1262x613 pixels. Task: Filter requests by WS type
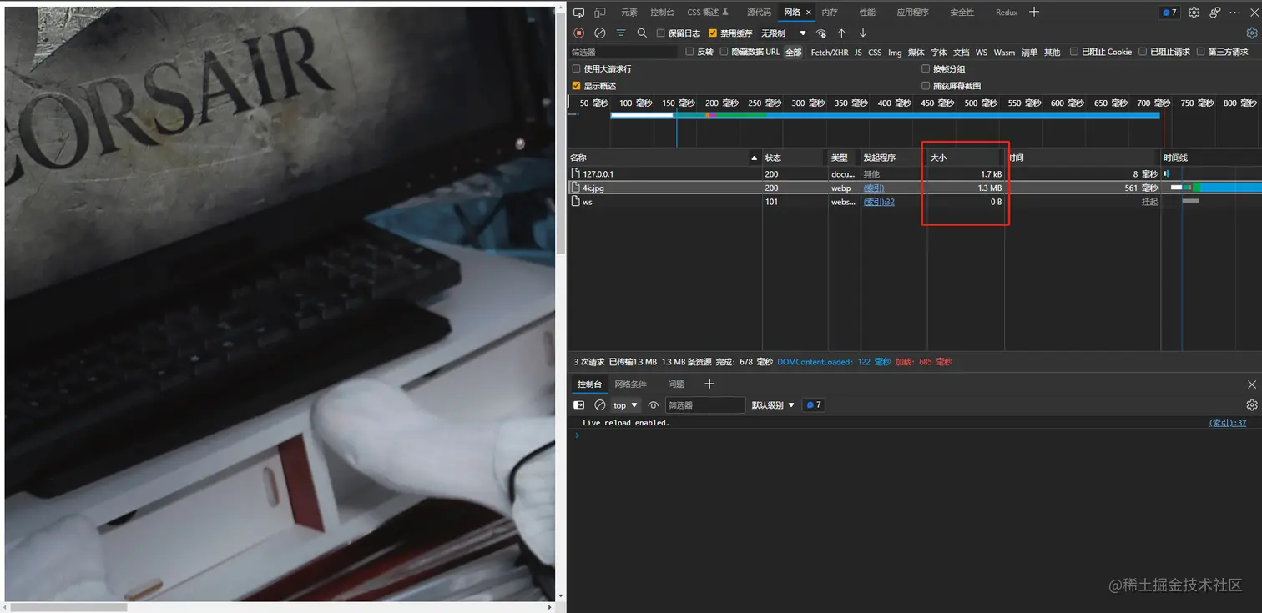point(982,53)
